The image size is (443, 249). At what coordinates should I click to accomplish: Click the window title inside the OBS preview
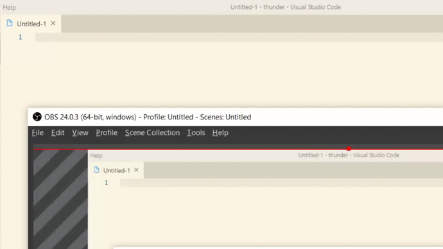coord(349,155)
